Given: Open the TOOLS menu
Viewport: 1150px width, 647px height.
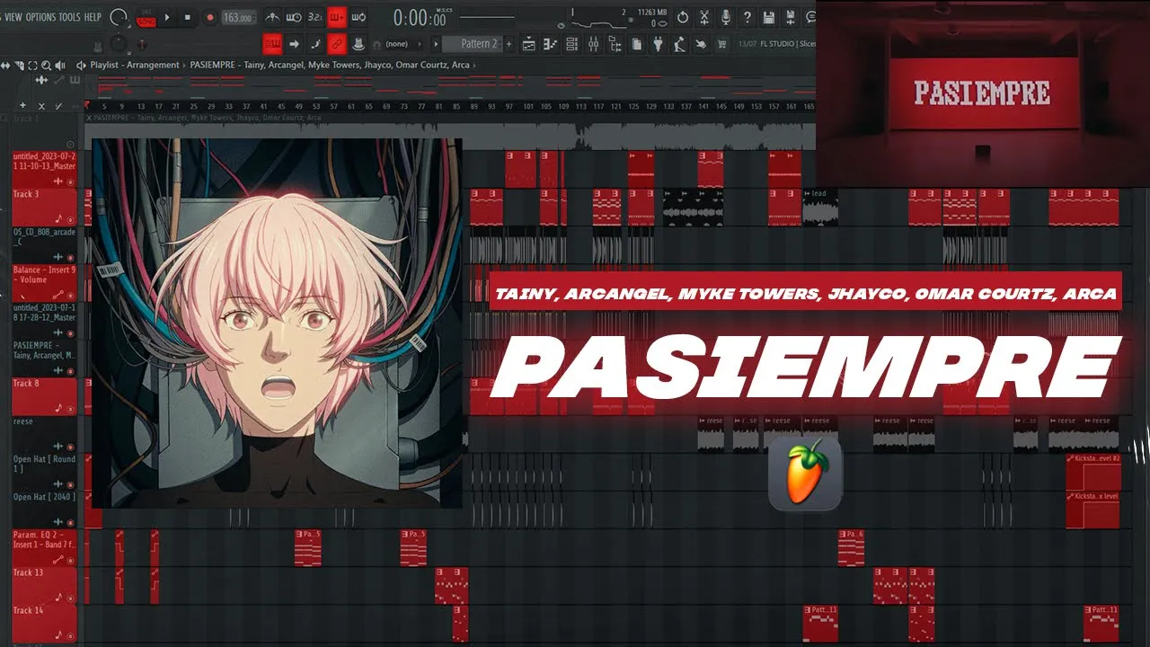Looking at the screenshot, I should 70,17.
